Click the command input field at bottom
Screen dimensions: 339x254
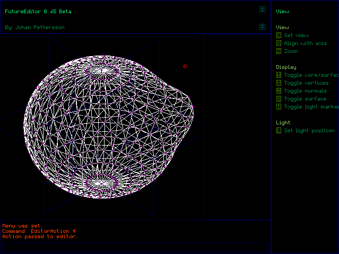[135, 246]
